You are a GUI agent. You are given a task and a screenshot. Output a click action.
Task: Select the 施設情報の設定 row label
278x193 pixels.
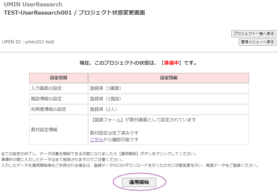pos(47,99)
